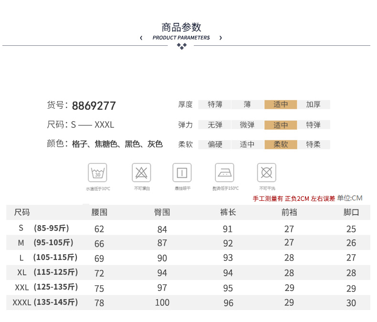Choose 无弹 elasticity option
Image resolution: width=377 pixels, height=322 pixels.
point(215,125)
